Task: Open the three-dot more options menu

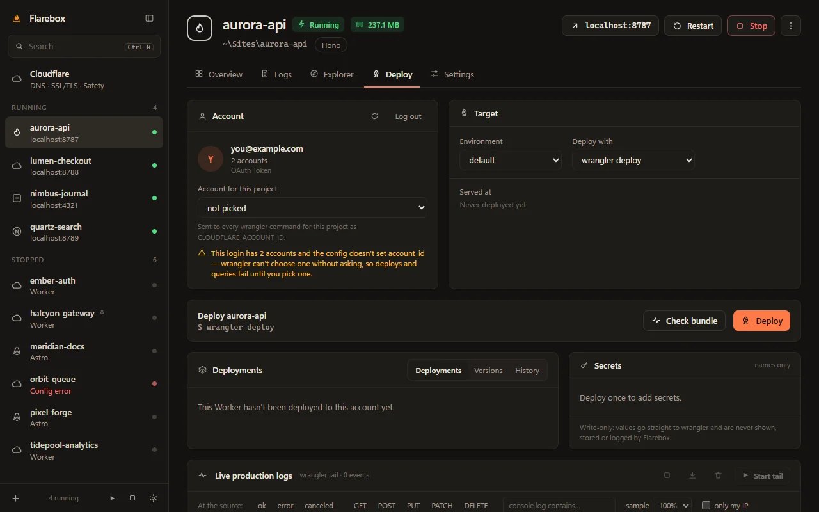Action: coord(791,26)
